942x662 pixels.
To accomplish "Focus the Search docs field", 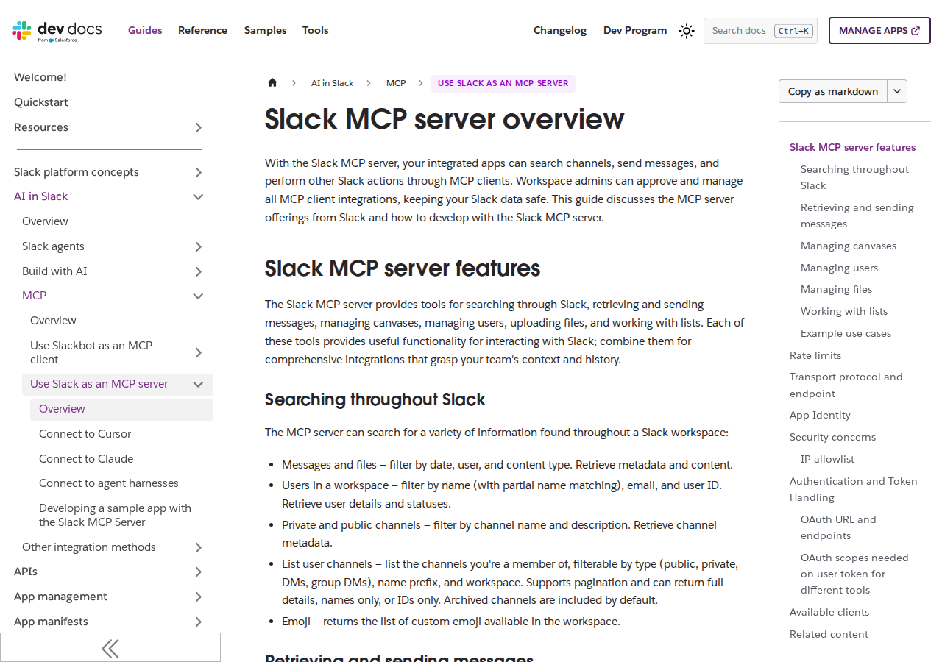I will point(760,31).
